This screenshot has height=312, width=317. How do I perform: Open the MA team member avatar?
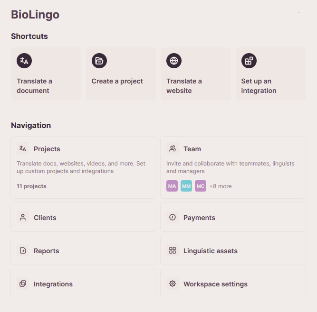(x=172, y=186)
